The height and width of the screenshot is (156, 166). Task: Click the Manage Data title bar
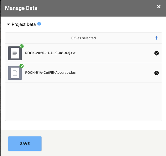click(x=83, y=8)
